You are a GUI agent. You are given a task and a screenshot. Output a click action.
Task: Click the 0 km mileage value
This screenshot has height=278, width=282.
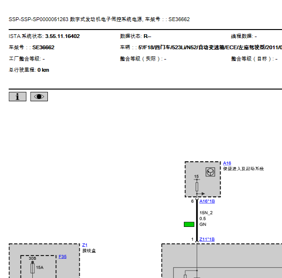tap(43, 70)
